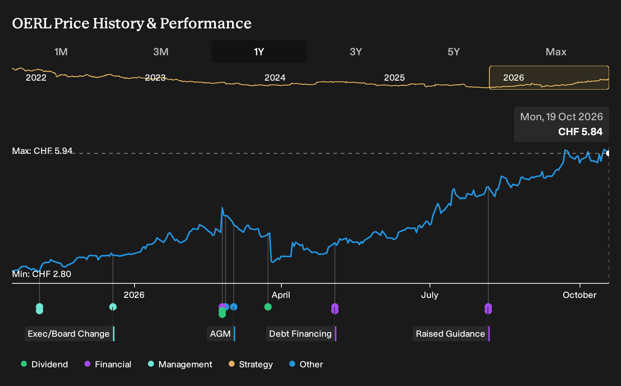Image resolution: width=621 pixels, height=386 pixels.
Task: Click the highlighted 2026 range selector window
Action: point(549,78)
